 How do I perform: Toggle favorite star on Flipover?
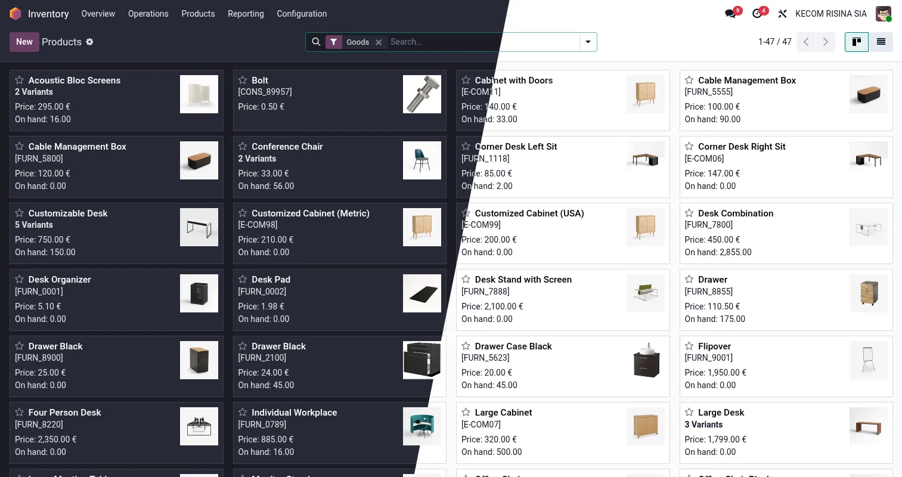coord(689,346)
